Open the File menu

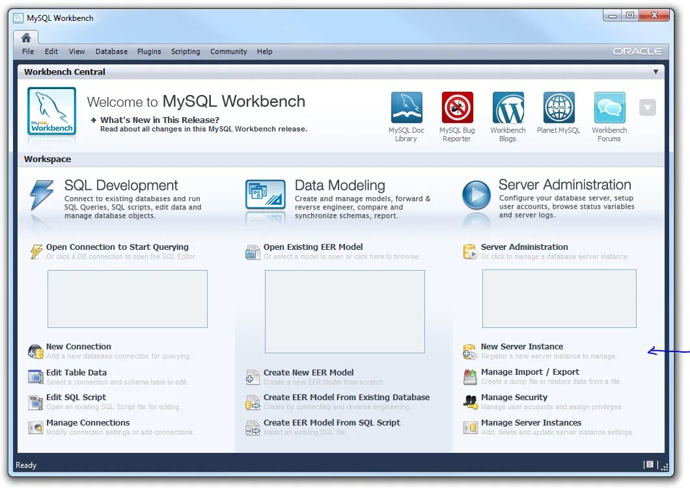[28, 51]
